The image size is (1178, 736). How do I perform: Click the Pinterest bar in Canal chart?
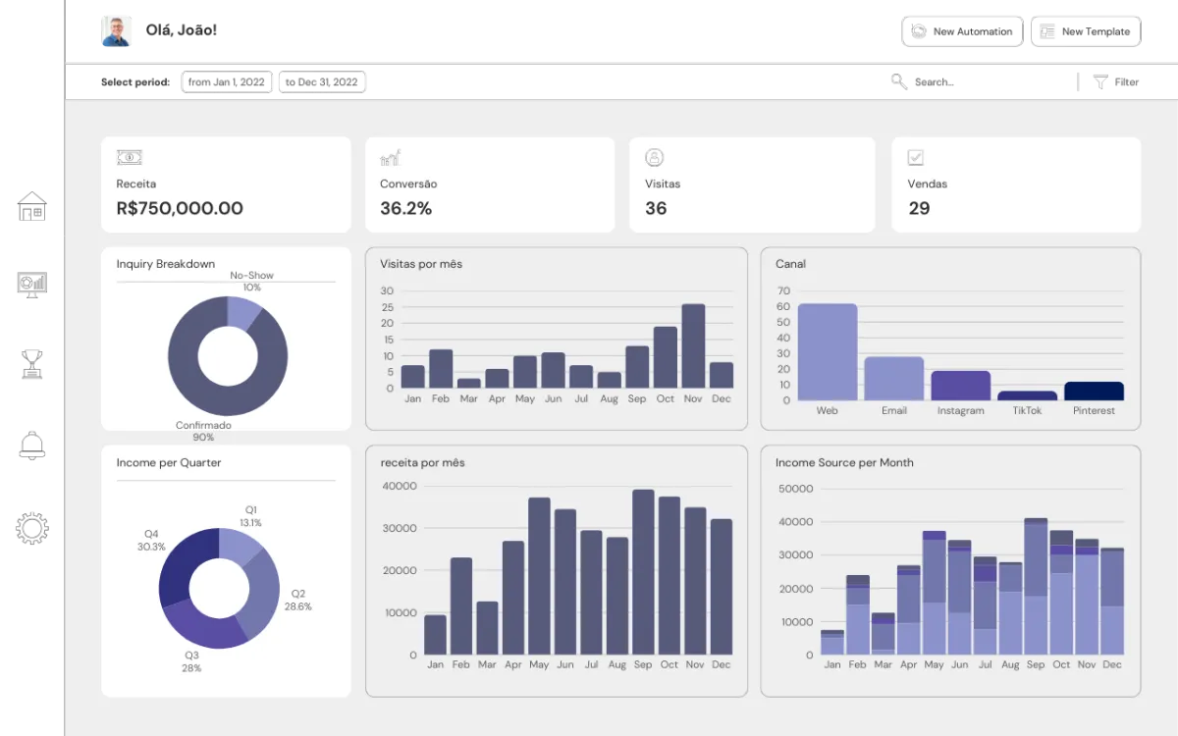[1095, 391]
